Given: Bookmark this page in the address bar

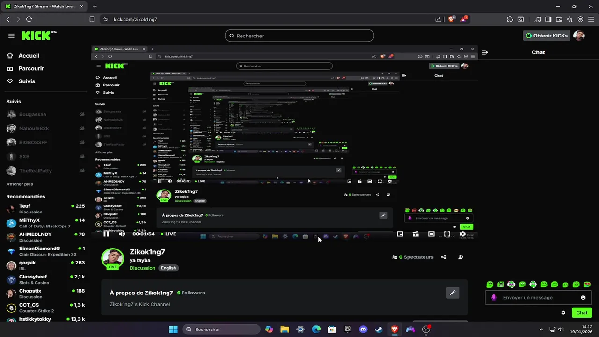Looking at the screenshot, I should click(x=92, y=19).
